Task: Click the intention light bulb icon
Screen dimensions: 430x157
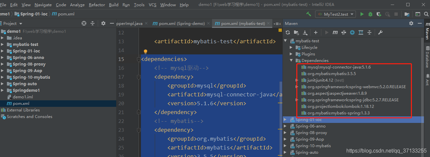Action: [145, 51]
